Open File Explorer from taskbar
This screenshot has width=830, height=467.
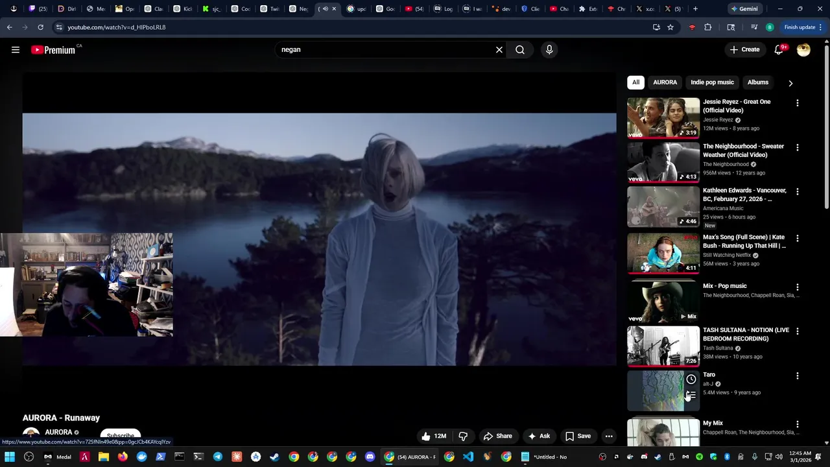pyautogui.click(x=104, y=457)
